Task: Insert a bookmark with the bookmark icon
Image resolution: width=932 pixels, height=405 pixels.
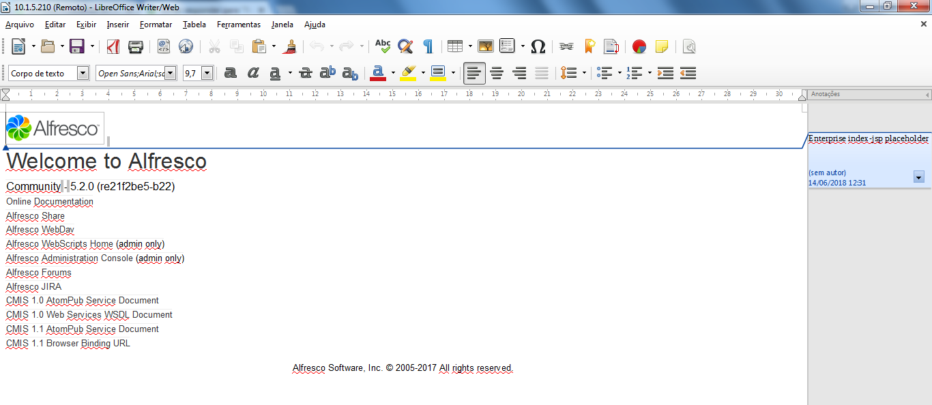Action: click(589, 46)
